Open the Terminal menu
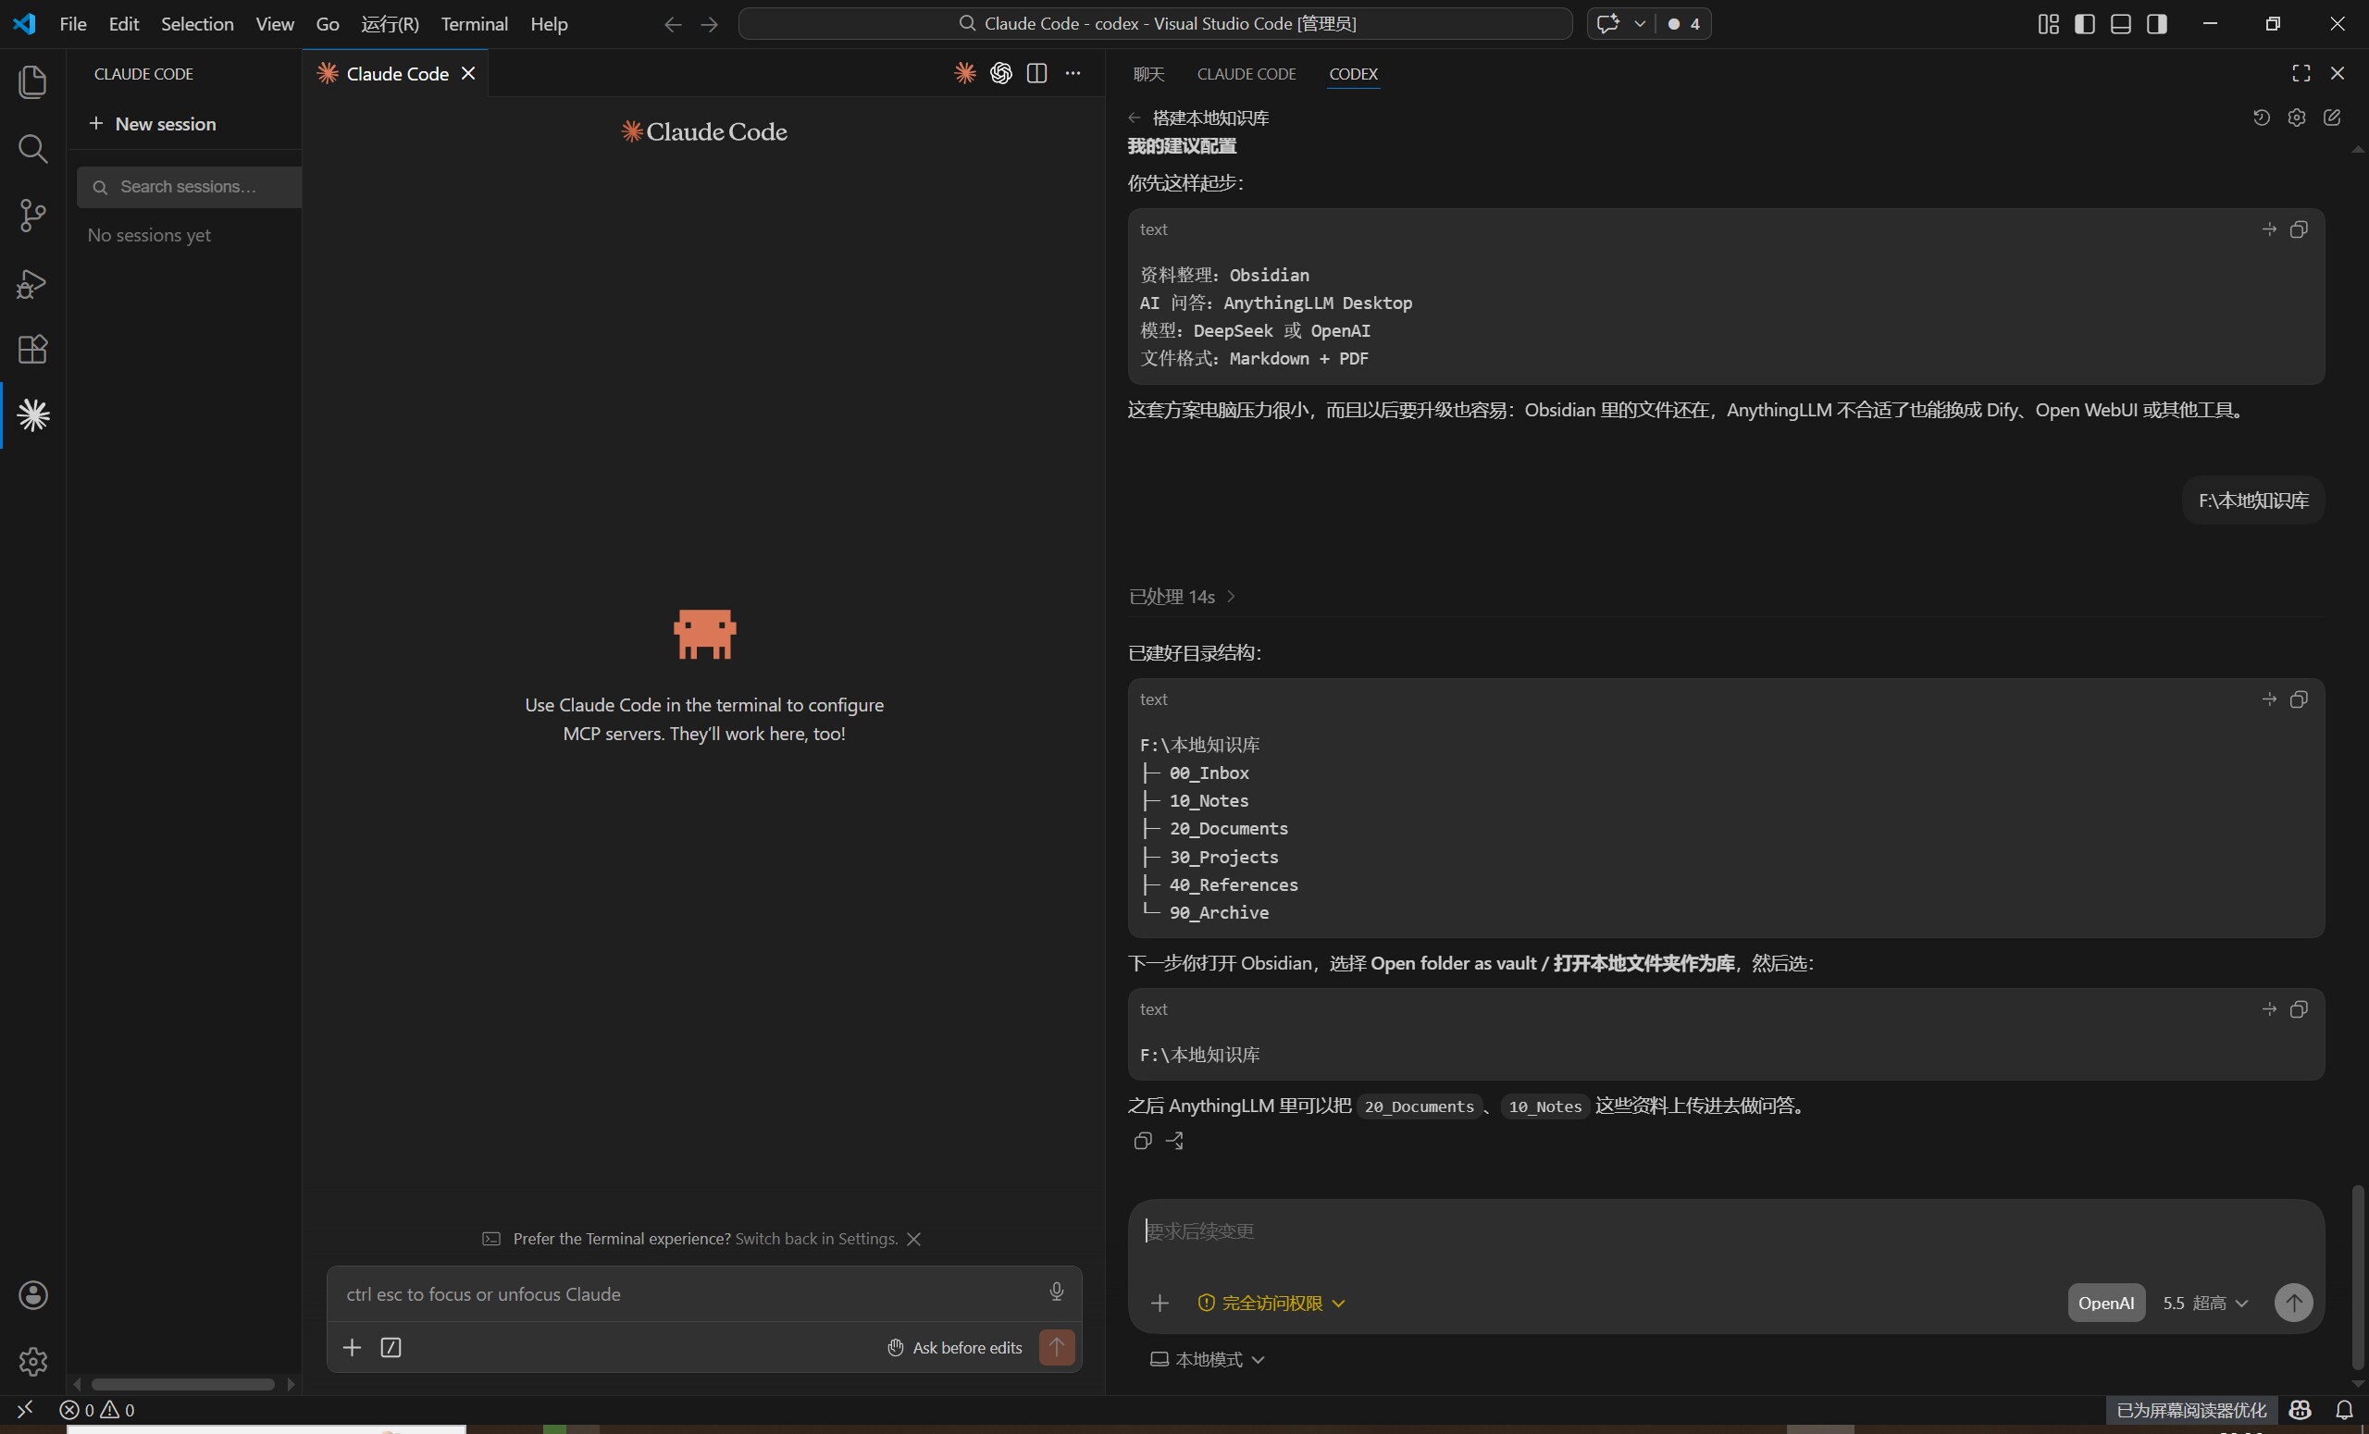This screenshot has height=1434, width=2369. (474, 24)
